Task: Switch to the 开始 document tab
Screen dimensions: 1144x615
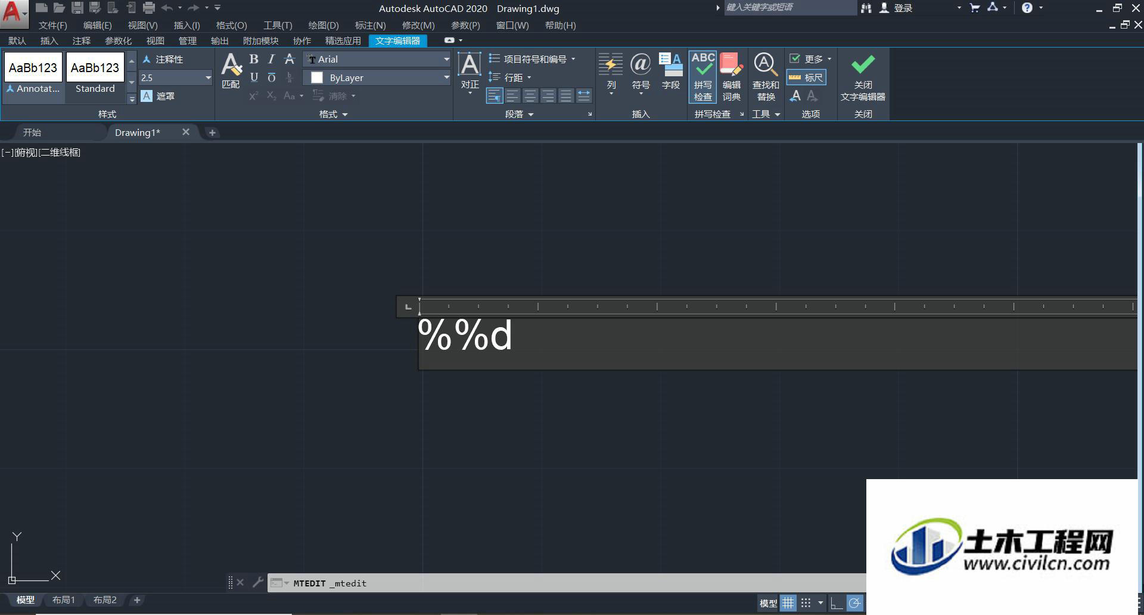Action: 32,132
